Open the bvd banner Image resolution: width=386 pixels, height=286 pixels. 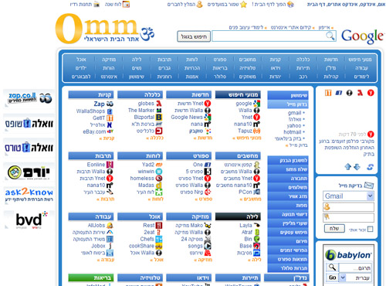tap(29, 220)
